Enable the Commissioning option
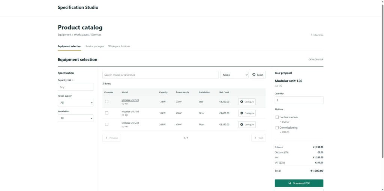The image size is (384, 191). [x=277, y=128]
